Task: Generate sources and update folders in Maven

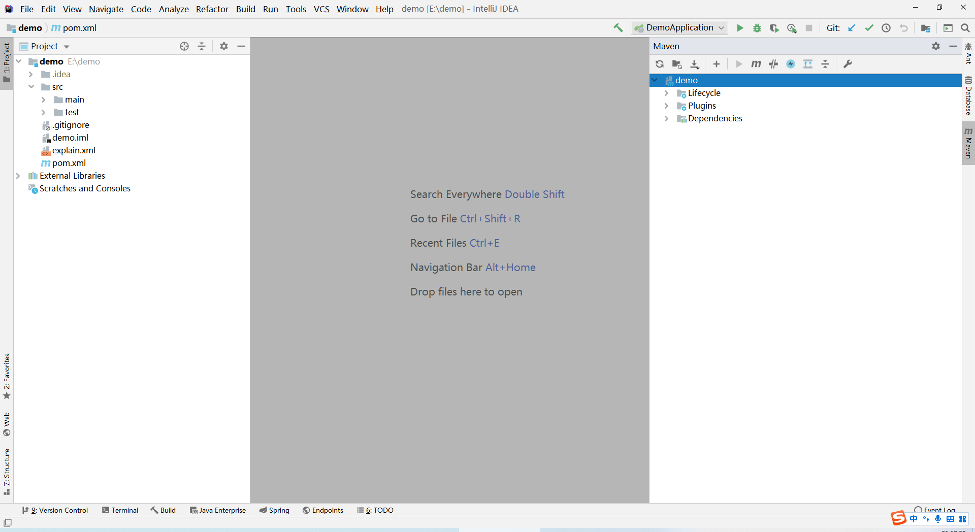Action: (x=677, y=64)
